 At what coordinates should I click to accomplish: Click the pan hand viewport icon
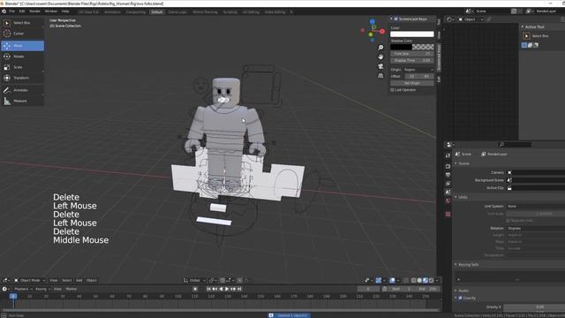tap(380, 57)
